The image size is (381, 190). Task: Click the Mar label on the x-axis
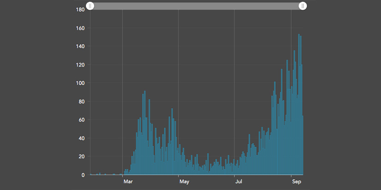click(128, 182)
